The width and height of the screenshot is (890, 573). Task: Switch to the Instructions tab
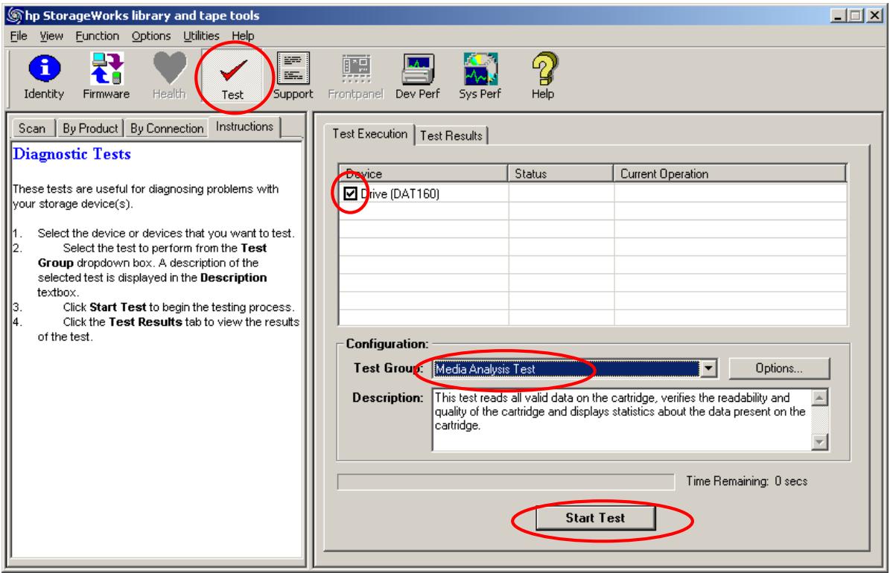click(x=244, y=127)
